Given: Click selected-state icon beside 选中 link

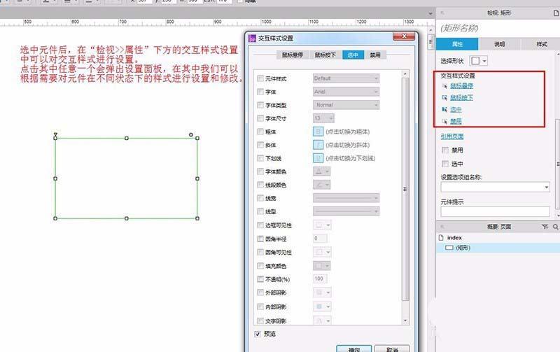Looking at the screenshot, I should click(444, 109).
